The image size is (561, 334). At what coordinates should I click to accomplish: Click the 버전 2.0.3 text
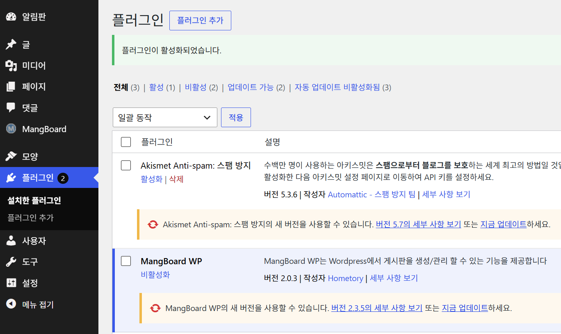pos(280,278)
